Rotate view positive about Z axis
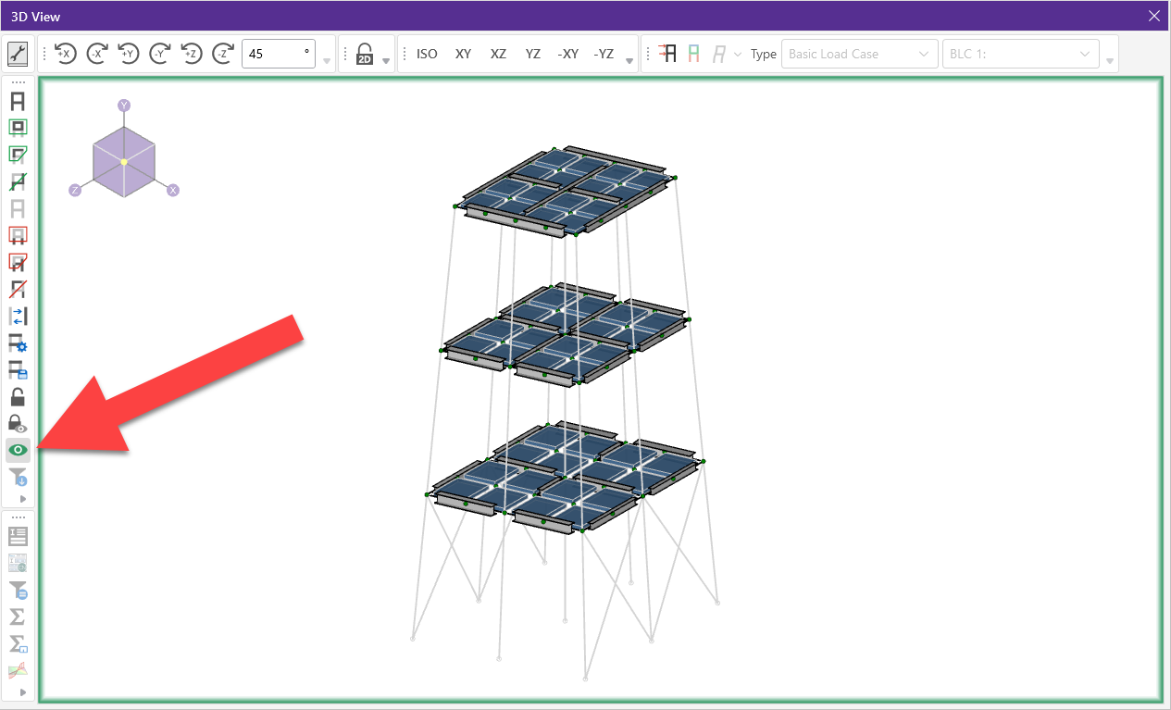The width and height of the screenshot is (1171, 710). point(192,54)
